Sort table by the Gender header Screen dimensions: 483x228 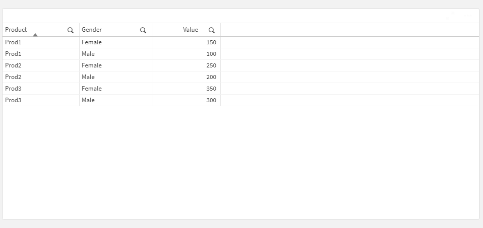(x=92, y=30)
